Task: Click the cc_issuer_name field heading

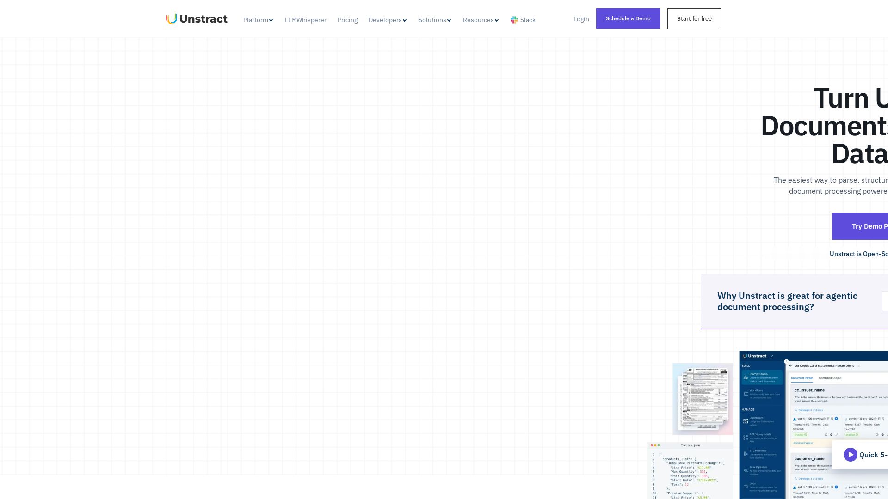Action: click(809, 390)
